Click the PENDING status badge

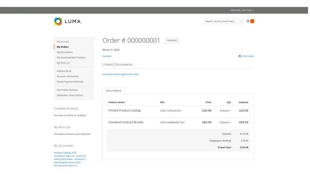[x=172, y=41]
